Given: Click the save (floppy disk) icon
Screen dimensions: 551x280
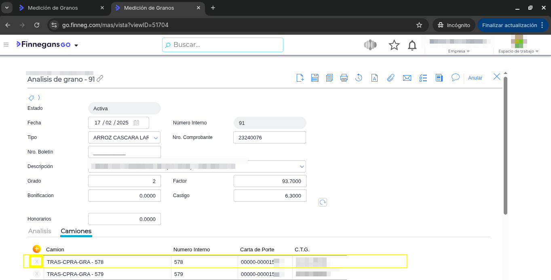Looking at the screenshot, I should [315, 78].
